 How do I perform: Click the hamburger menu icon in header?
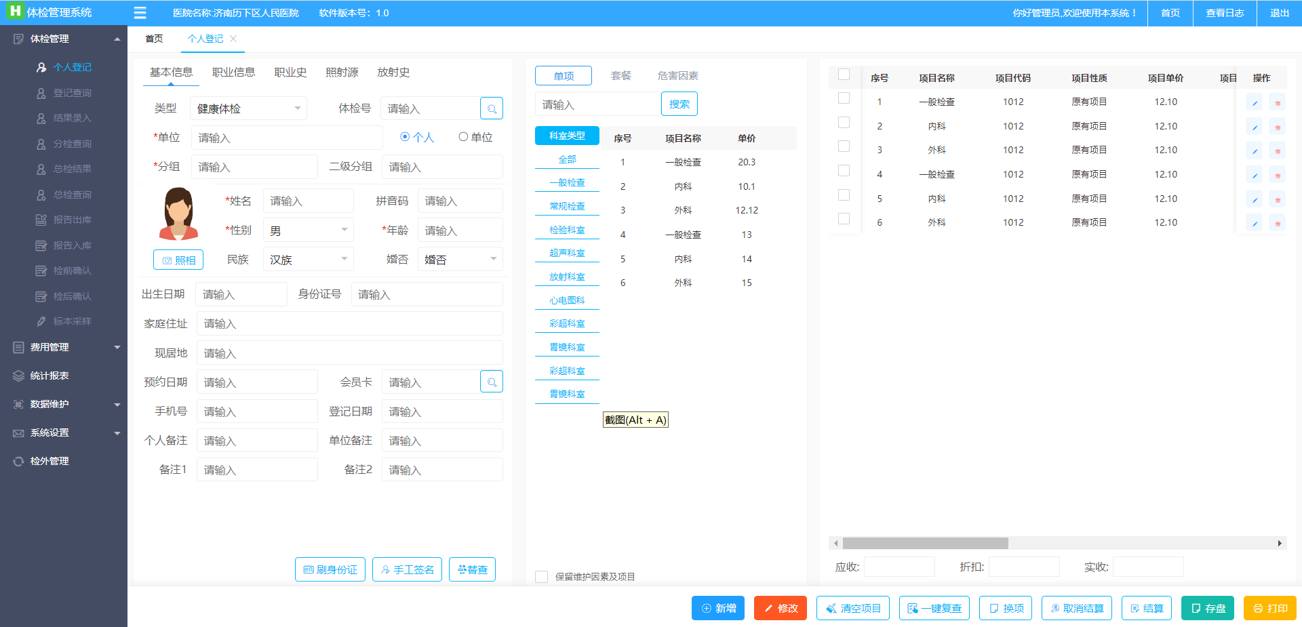pos(140,13)
